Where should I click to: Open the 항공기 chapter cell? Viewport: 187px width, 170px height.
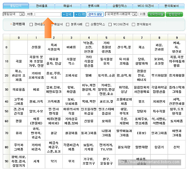click(159, 147)
